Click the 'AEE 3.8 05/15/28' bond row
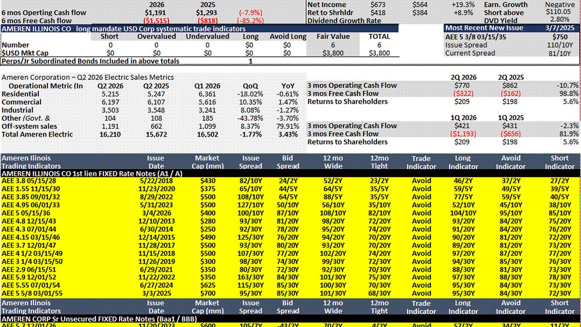Image resolution: width=581 pixels, height=327 pixels. coord(290,181)
